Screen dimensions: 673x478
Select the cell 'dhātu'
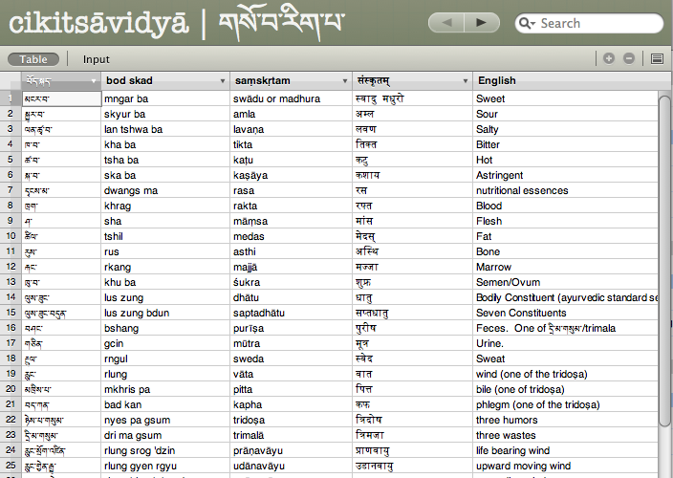click(x=291, y=297)
